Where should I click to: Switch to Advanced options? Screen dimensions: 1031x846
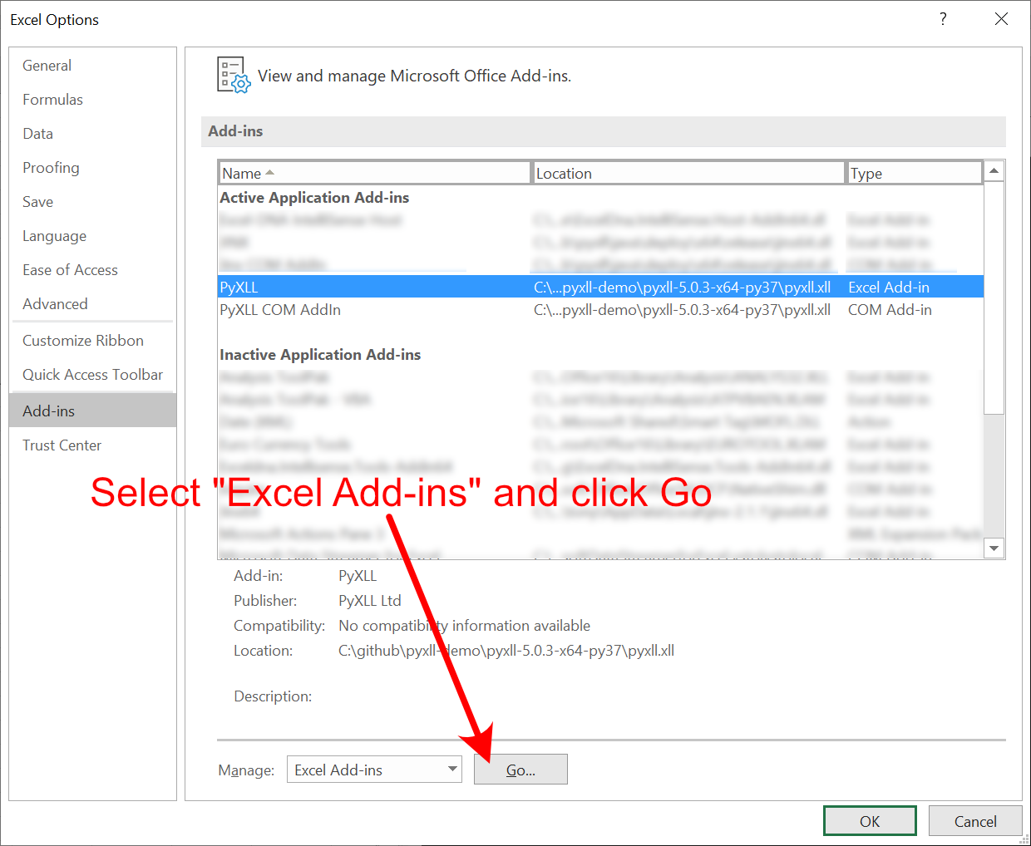(x=56, y=304)
